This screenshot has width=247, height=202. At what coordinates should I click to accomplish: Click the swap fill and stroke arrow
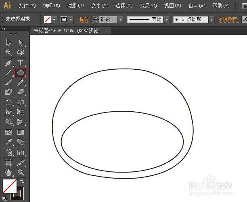(x=22, y=181)
